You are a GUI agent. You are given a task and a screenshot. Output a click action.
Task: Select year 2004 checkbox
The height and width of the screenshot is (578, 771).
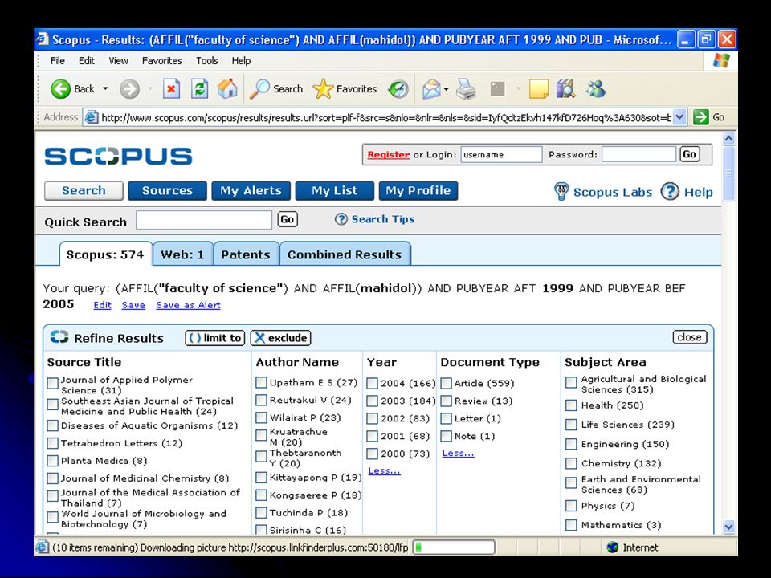click(x=373, y=384)
